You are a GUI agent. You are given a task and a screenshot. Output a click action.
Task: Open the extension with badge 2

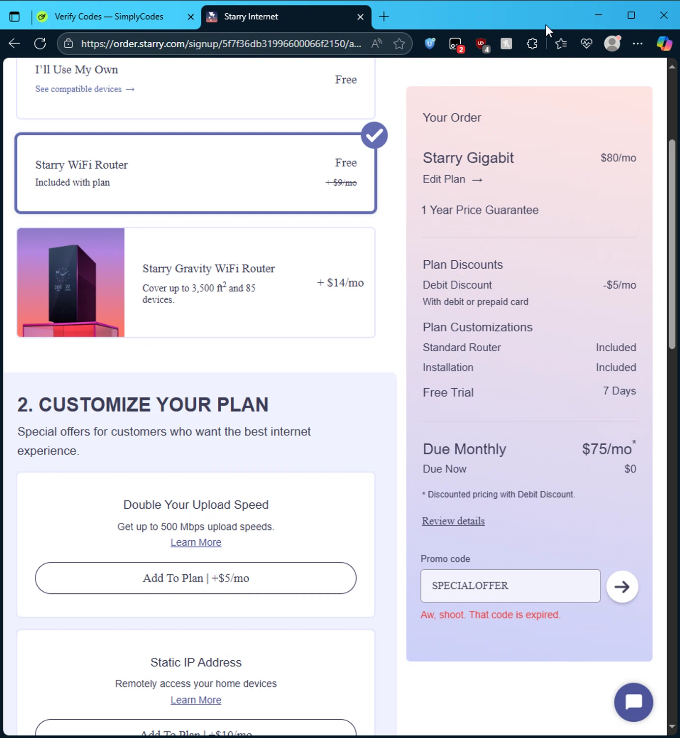click(456, 44)
